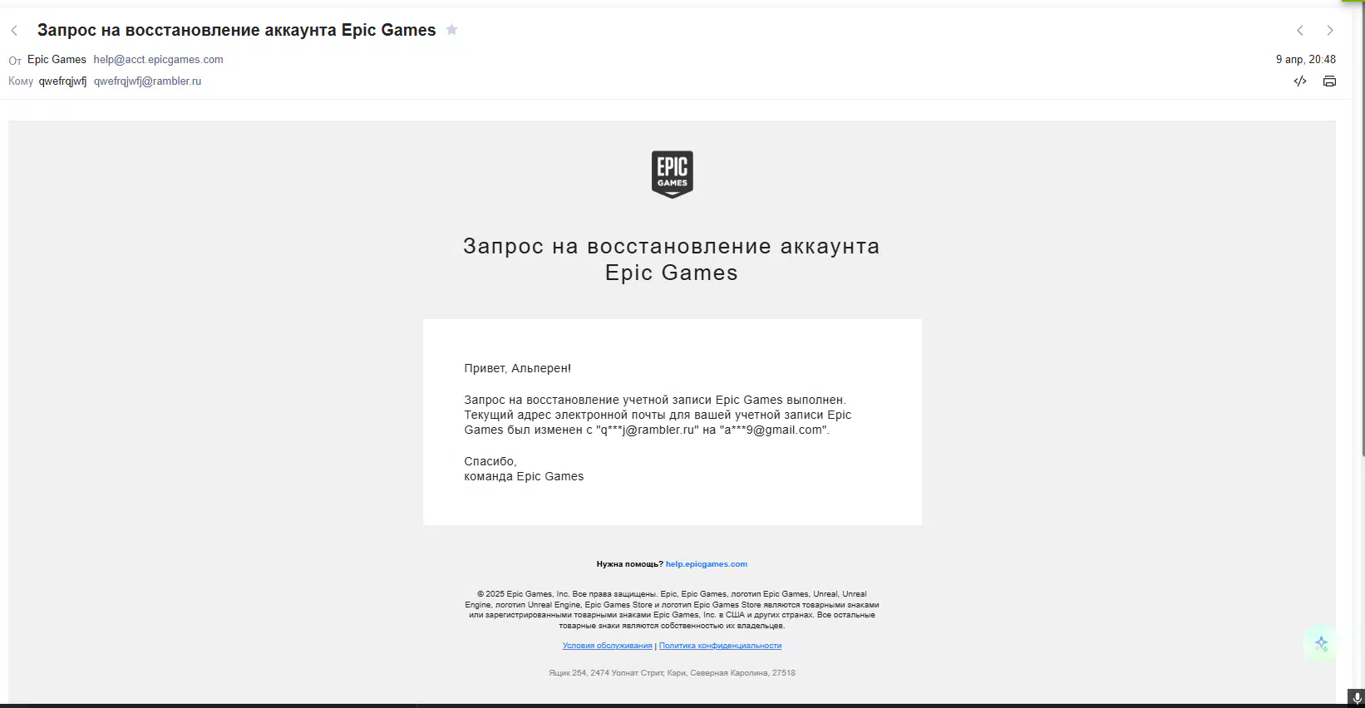
Task: Open the Условия обслуживания link
Action: (x=607, y=646)
